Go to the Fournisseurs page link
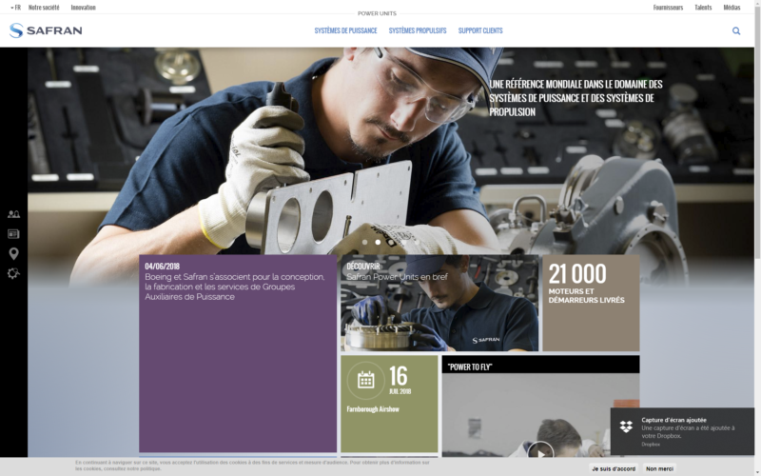Image resolution: width=761 pixels, height=476 pixels. (x=668, y=7)
